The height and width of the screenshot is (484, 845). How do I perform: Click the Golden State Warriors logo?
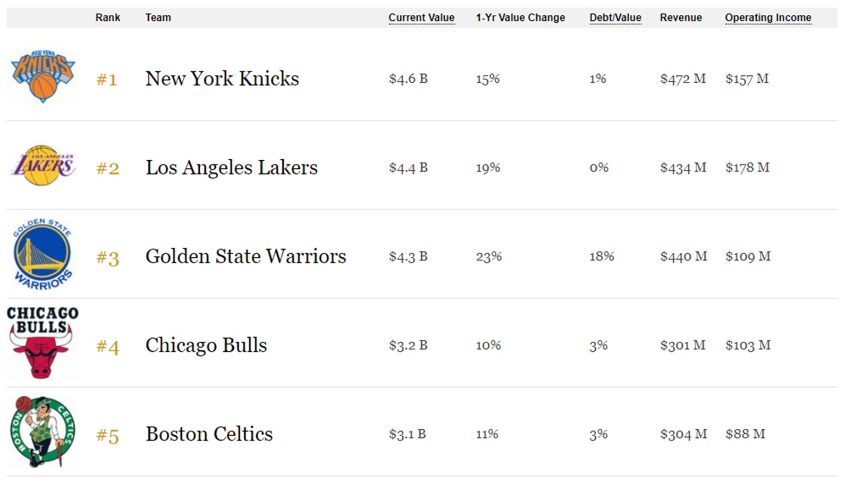click(x=43, y=255)
